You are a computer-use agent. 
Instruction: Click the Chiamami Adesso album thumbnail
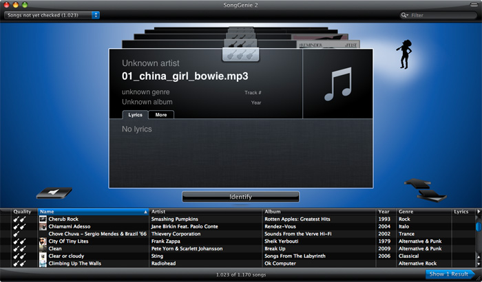pyautogui.click(x=43, y=226)
